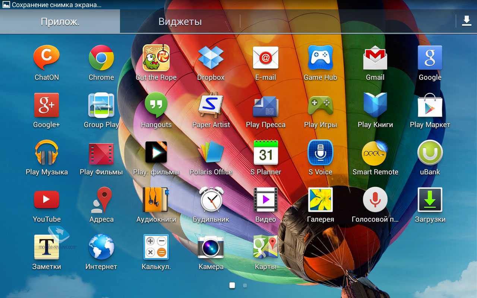Image resolution: width=477 pixels, height=298 pixels.
Task: Open Будильник alarm clock
Action: point(211,200)
